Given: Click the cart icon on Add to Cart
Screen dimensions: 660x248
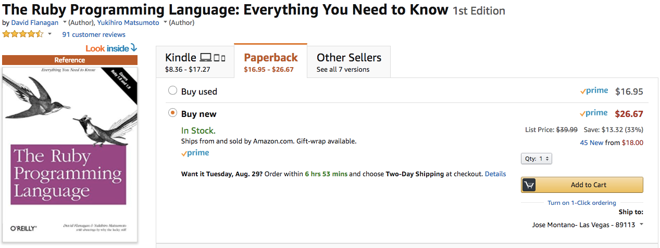Looking at the screenshot, I should pos(529,185).
